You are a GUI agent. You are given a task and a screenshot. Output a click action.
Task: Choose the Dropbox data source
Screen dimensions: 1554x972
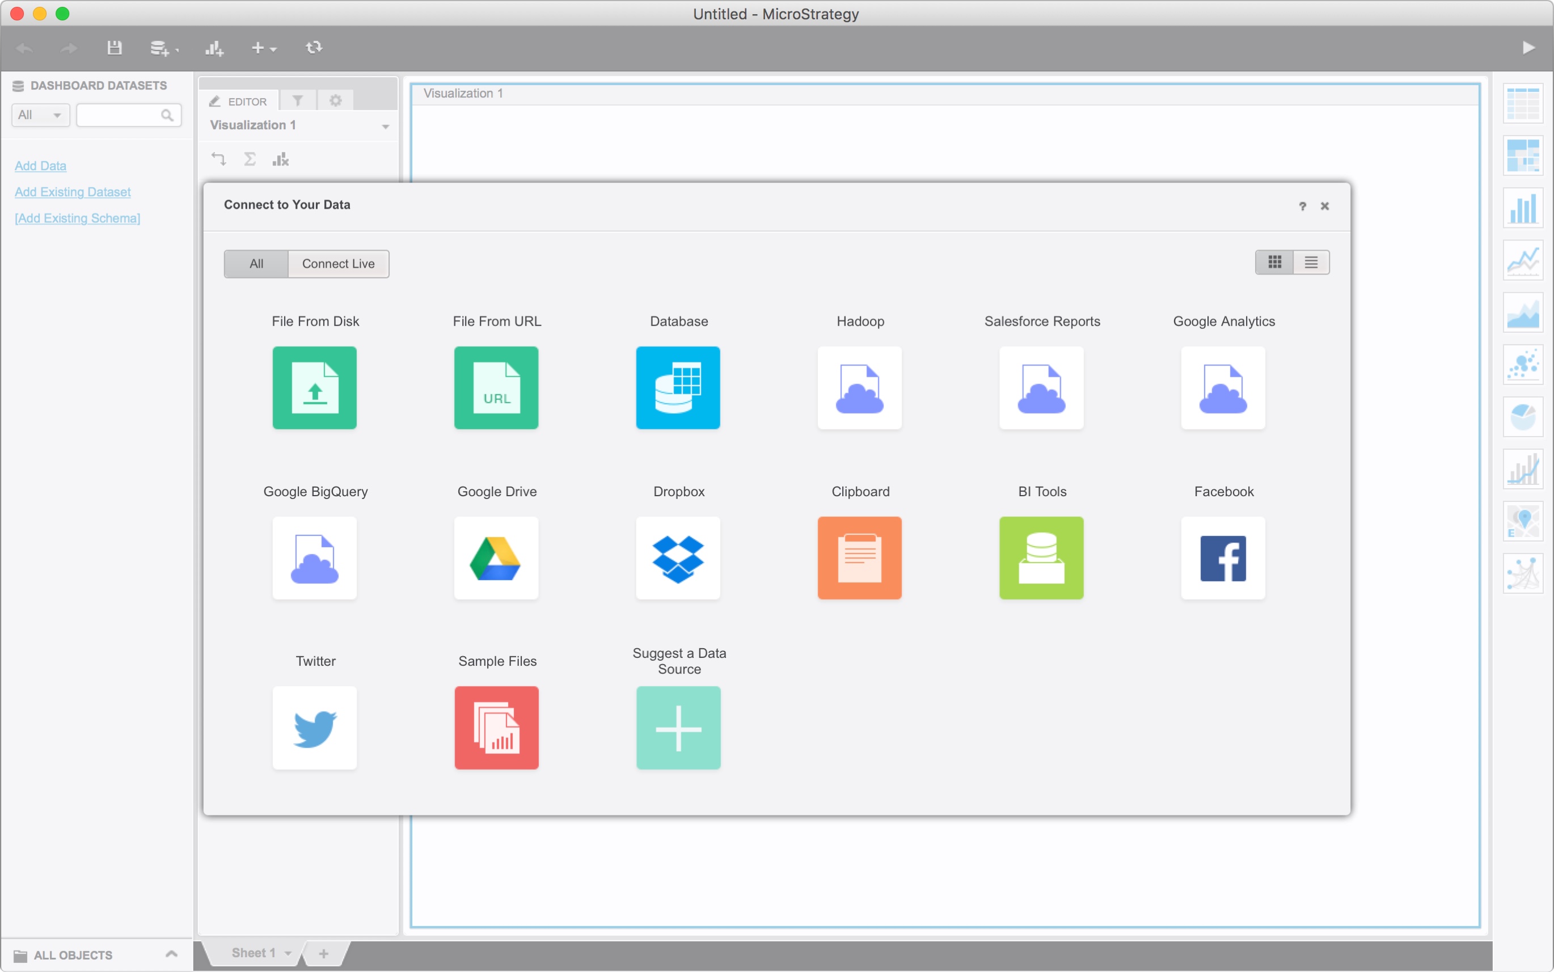point(678,558)
